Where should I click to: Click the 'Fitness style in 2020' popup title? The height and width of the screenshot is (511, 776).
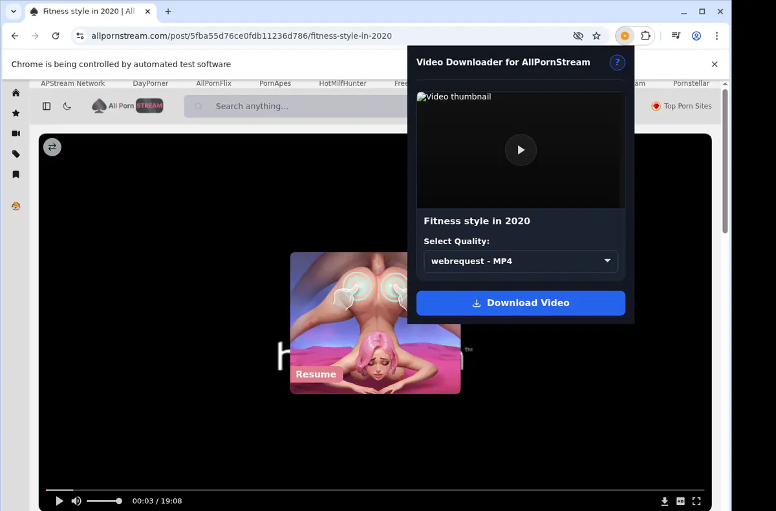point(477,221)
